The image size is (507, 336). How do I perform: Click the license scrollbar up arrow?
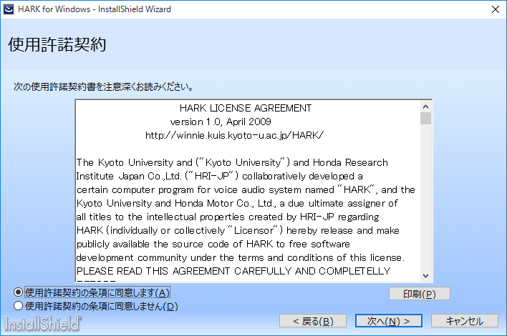pyautogui.click(x=425, y=107)
